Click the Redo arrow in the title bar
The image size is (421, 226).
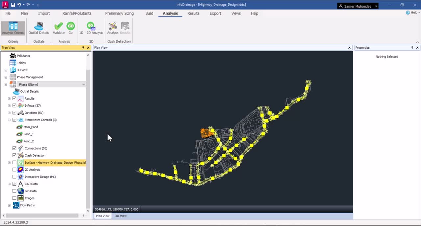tap(28, 5)
